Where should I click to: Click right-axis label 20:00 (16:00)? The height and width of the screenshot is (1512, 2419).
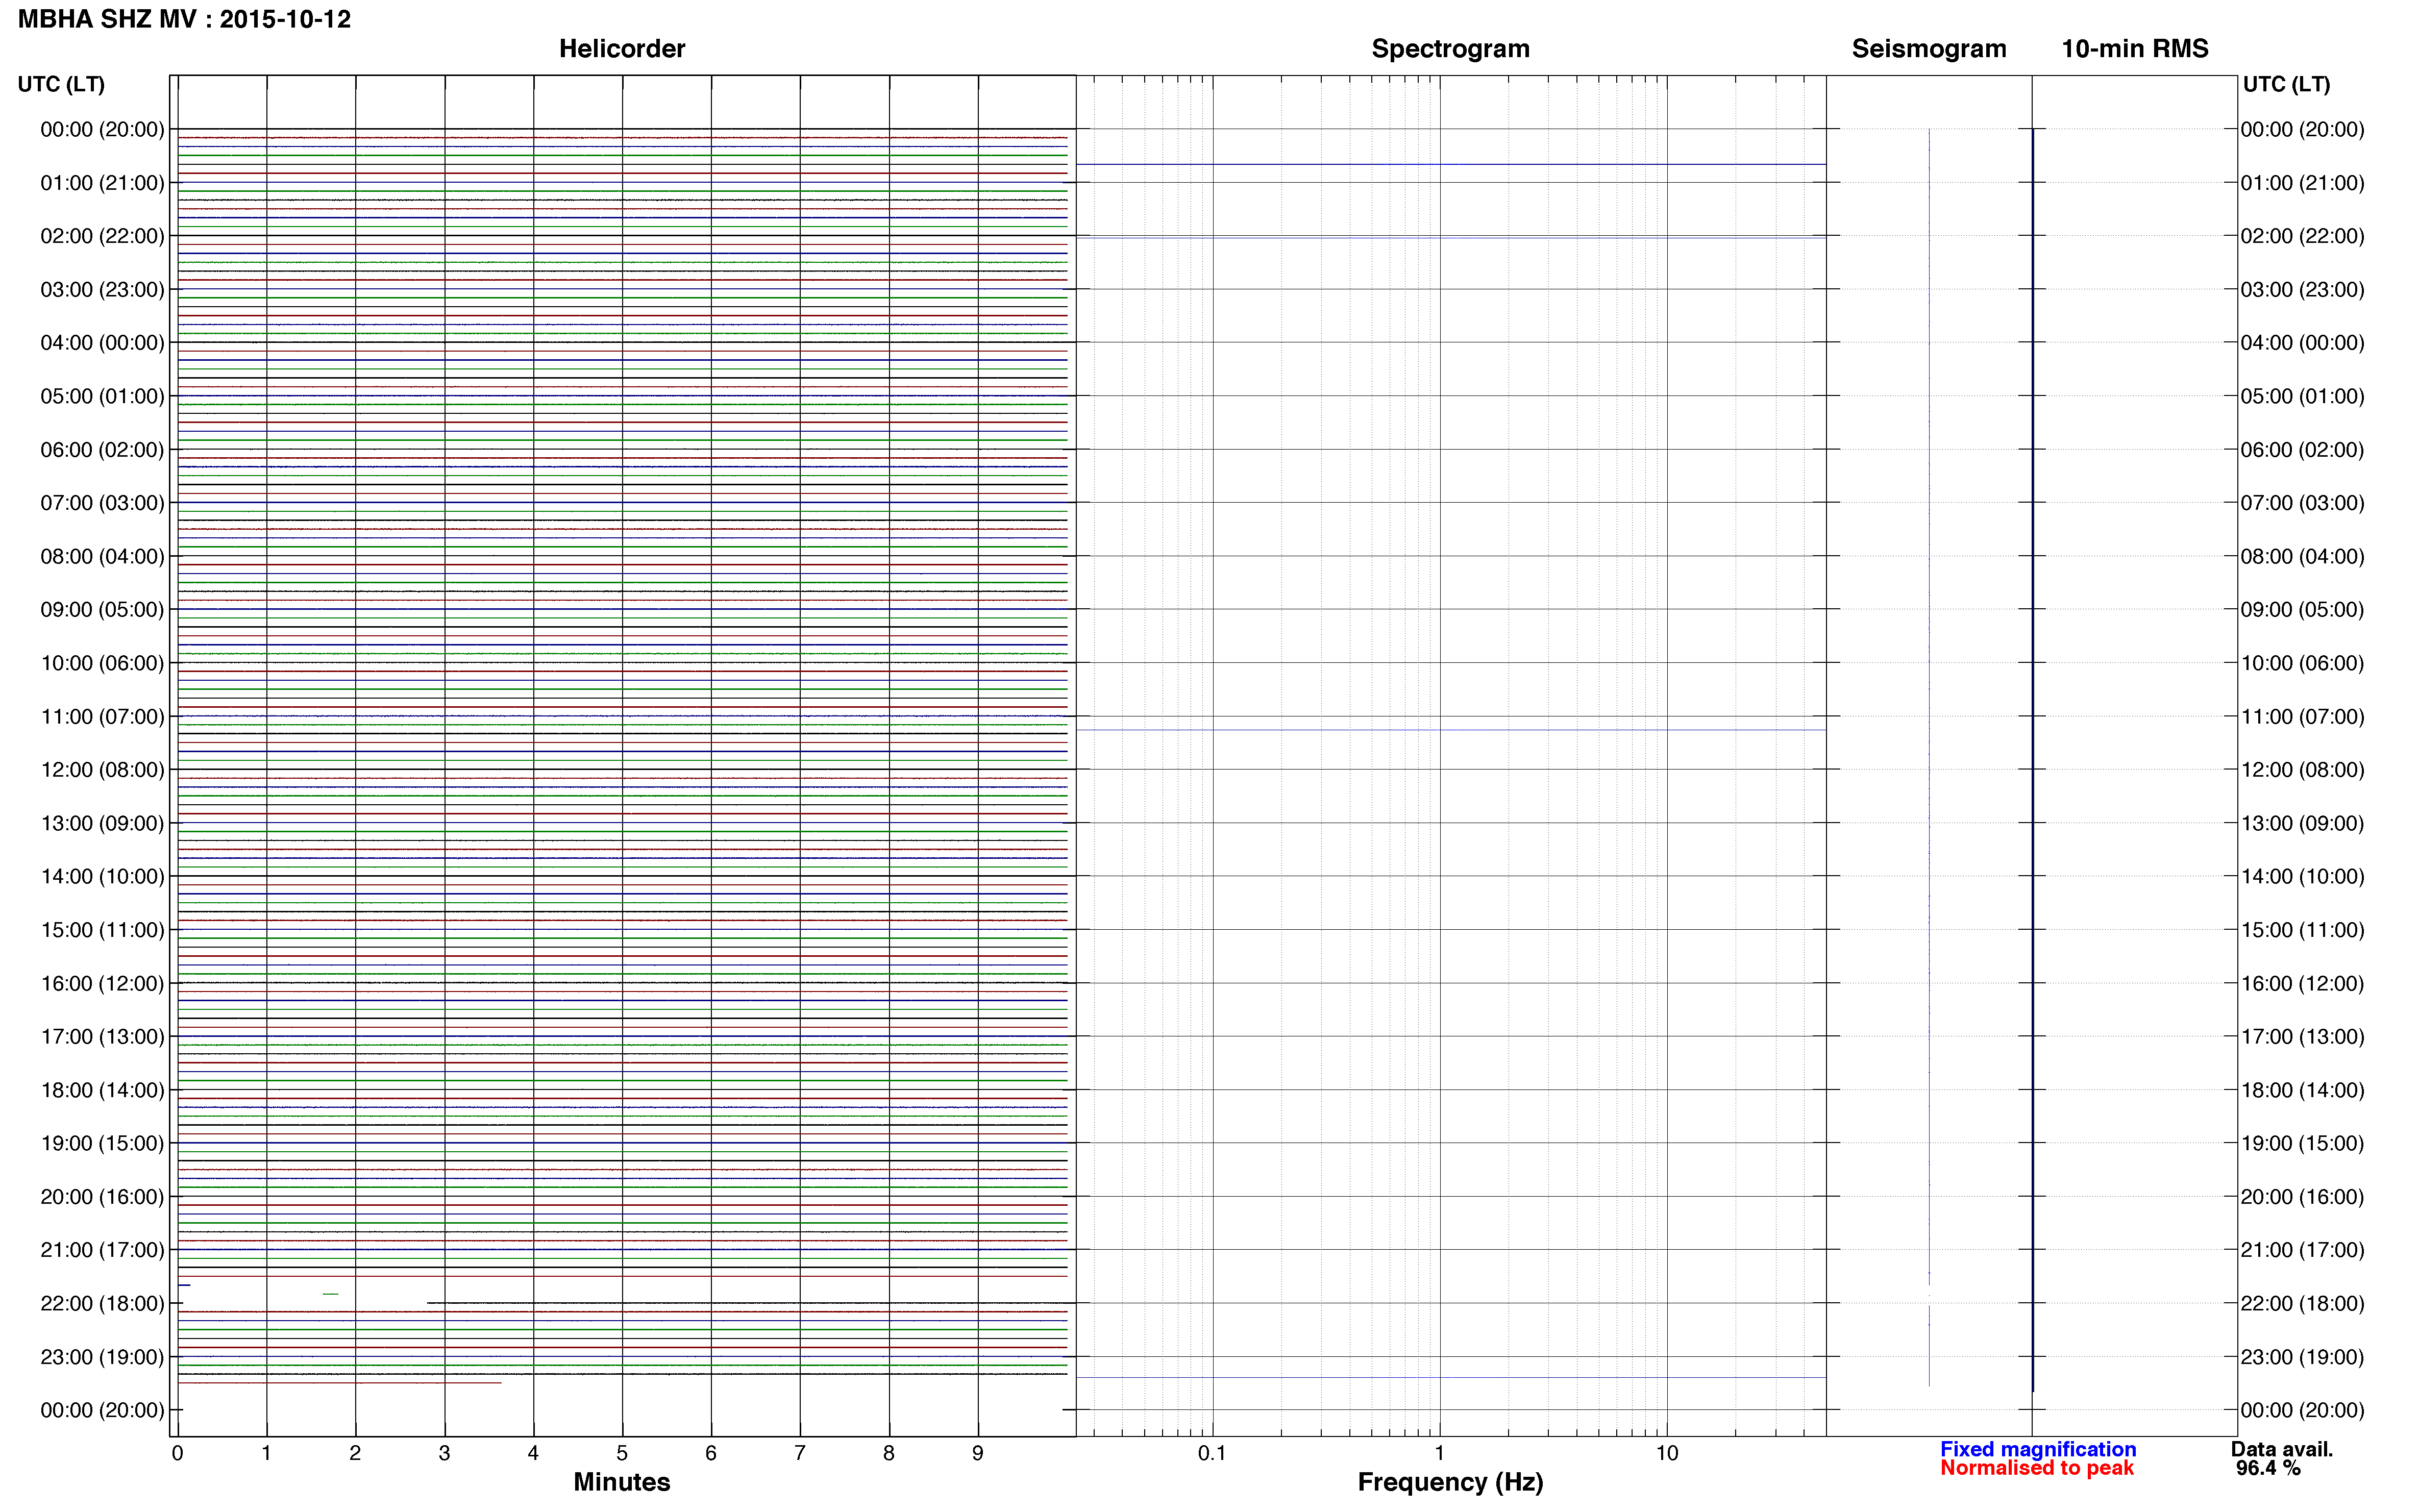pyautogui.click(x=2303, y=1197)
